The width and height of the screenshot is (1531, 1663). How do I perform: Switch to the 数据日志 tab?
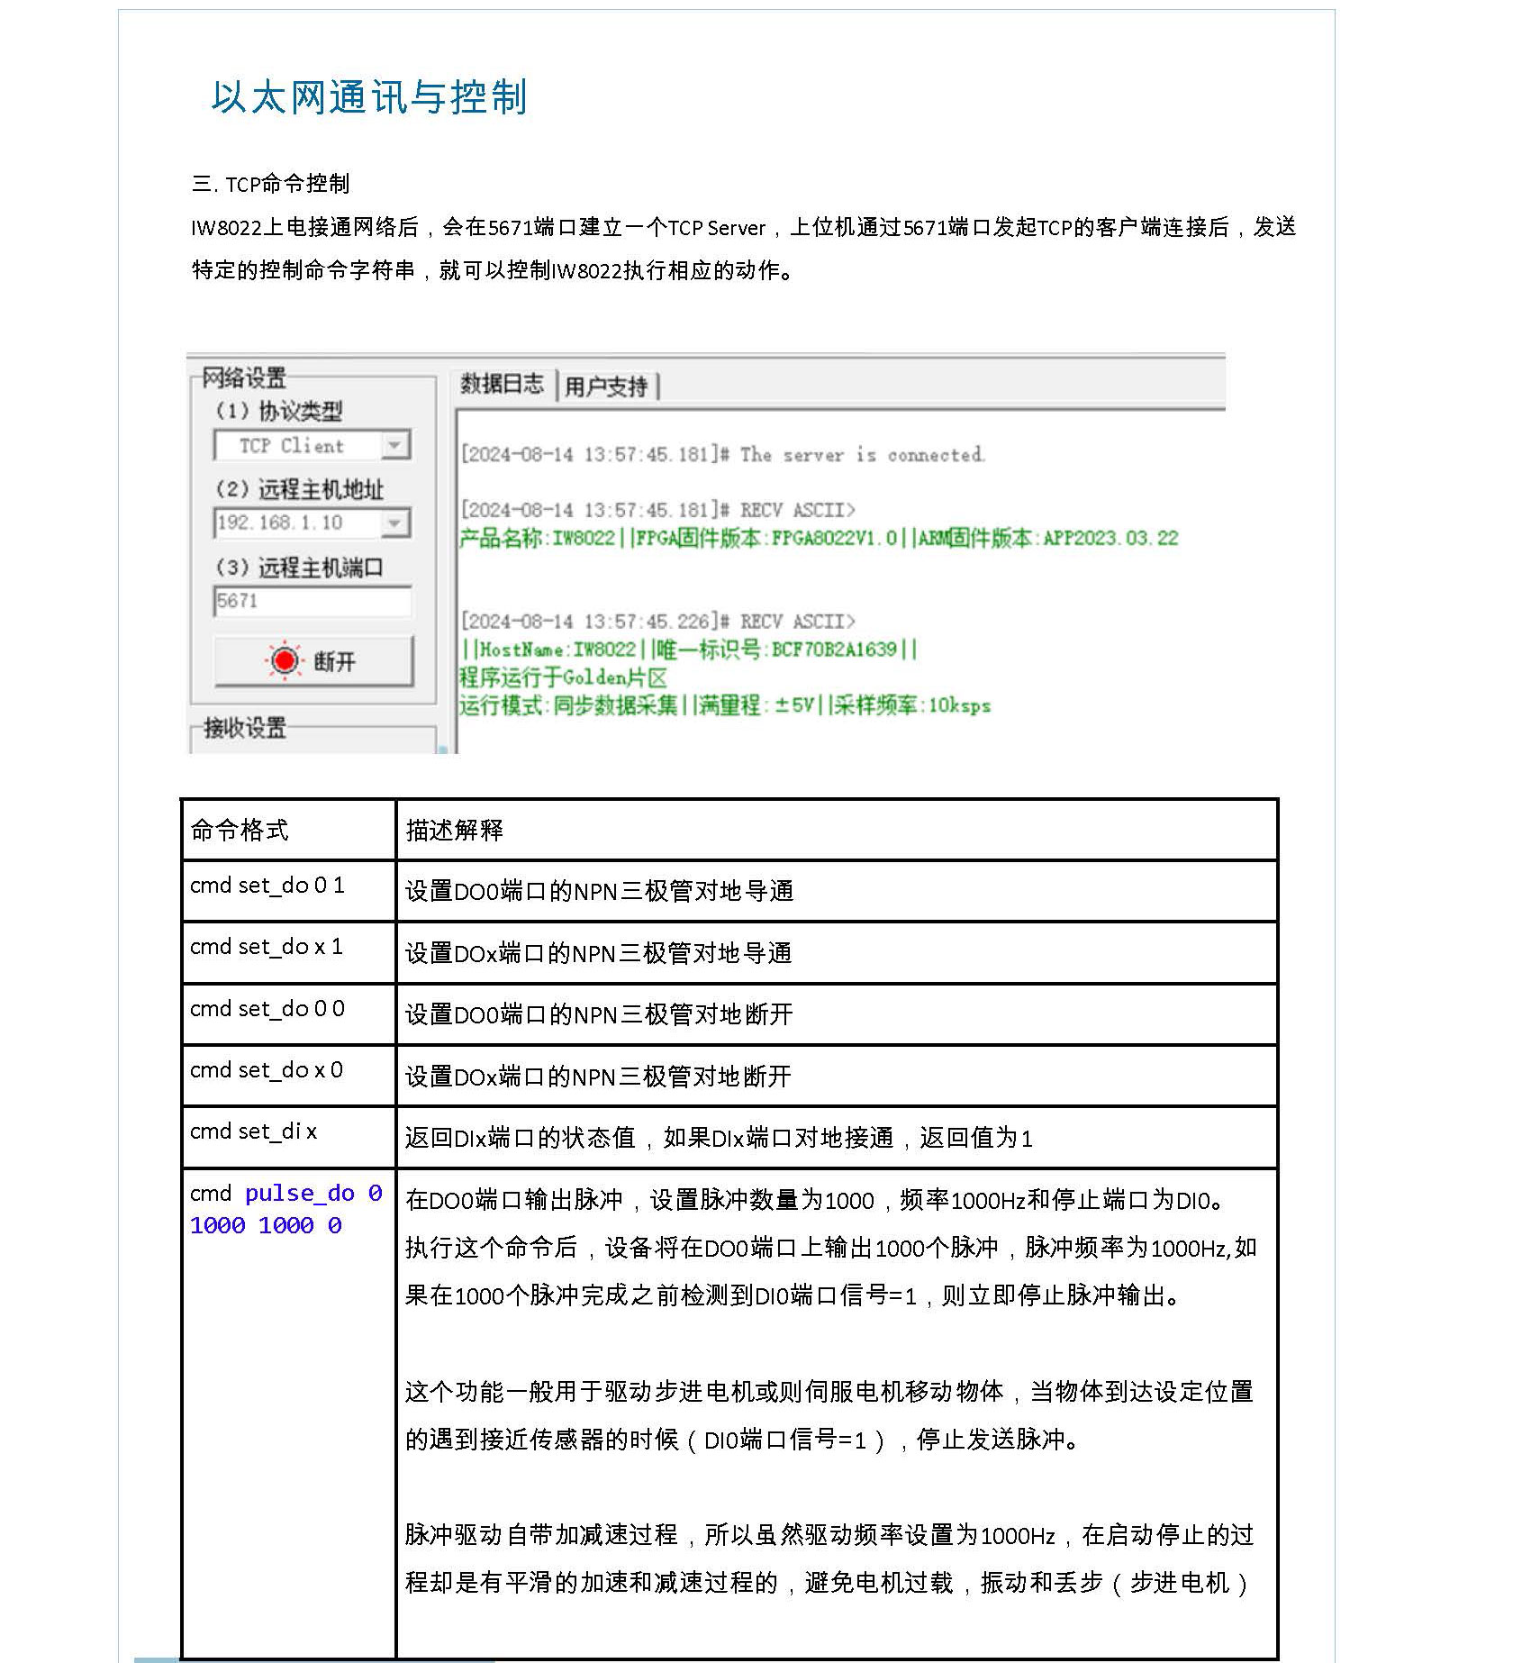pos(503,384)
